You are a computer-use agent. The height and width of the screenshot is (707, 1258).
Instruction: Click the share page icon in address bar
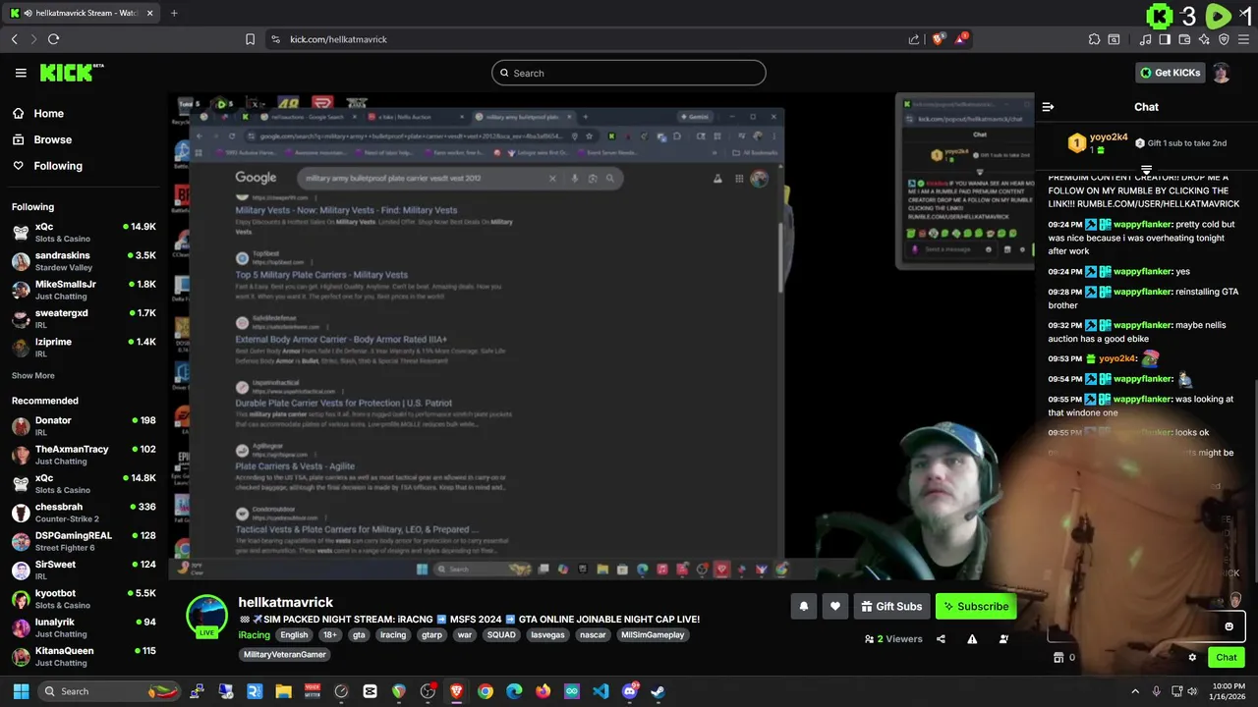coord(914,39)
